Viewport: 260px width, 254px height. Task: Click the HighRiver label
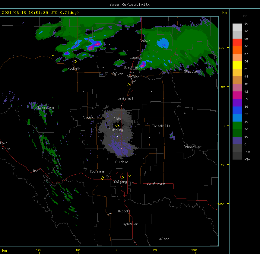tap(130, 224)
